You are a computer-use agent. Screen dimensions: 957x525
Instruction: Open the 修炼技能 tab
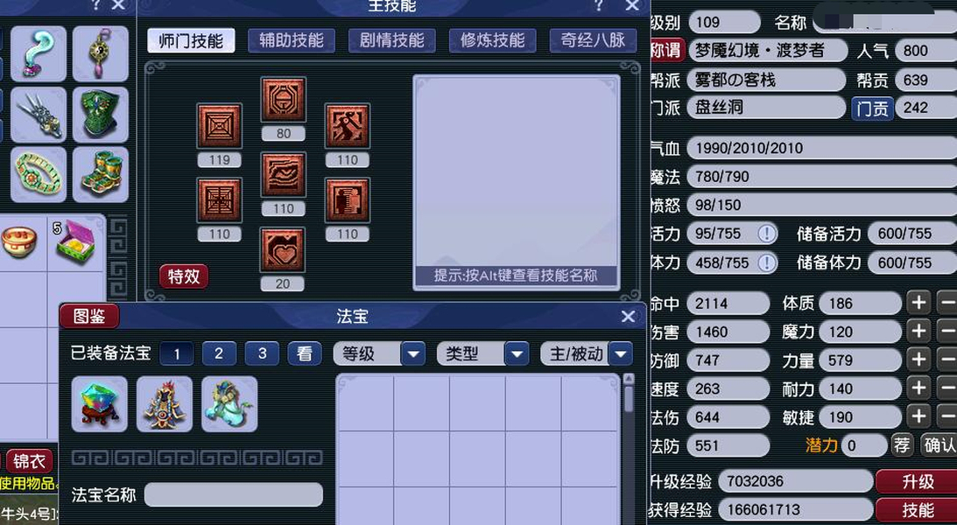coord(493,41)
